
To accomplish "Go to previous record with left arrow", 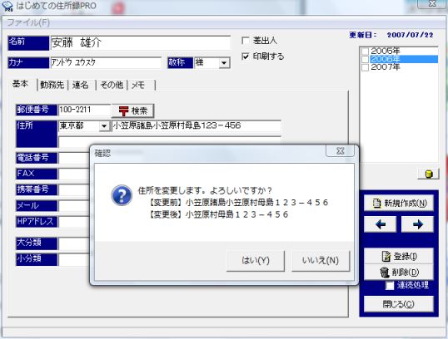I will click(381, 224).
